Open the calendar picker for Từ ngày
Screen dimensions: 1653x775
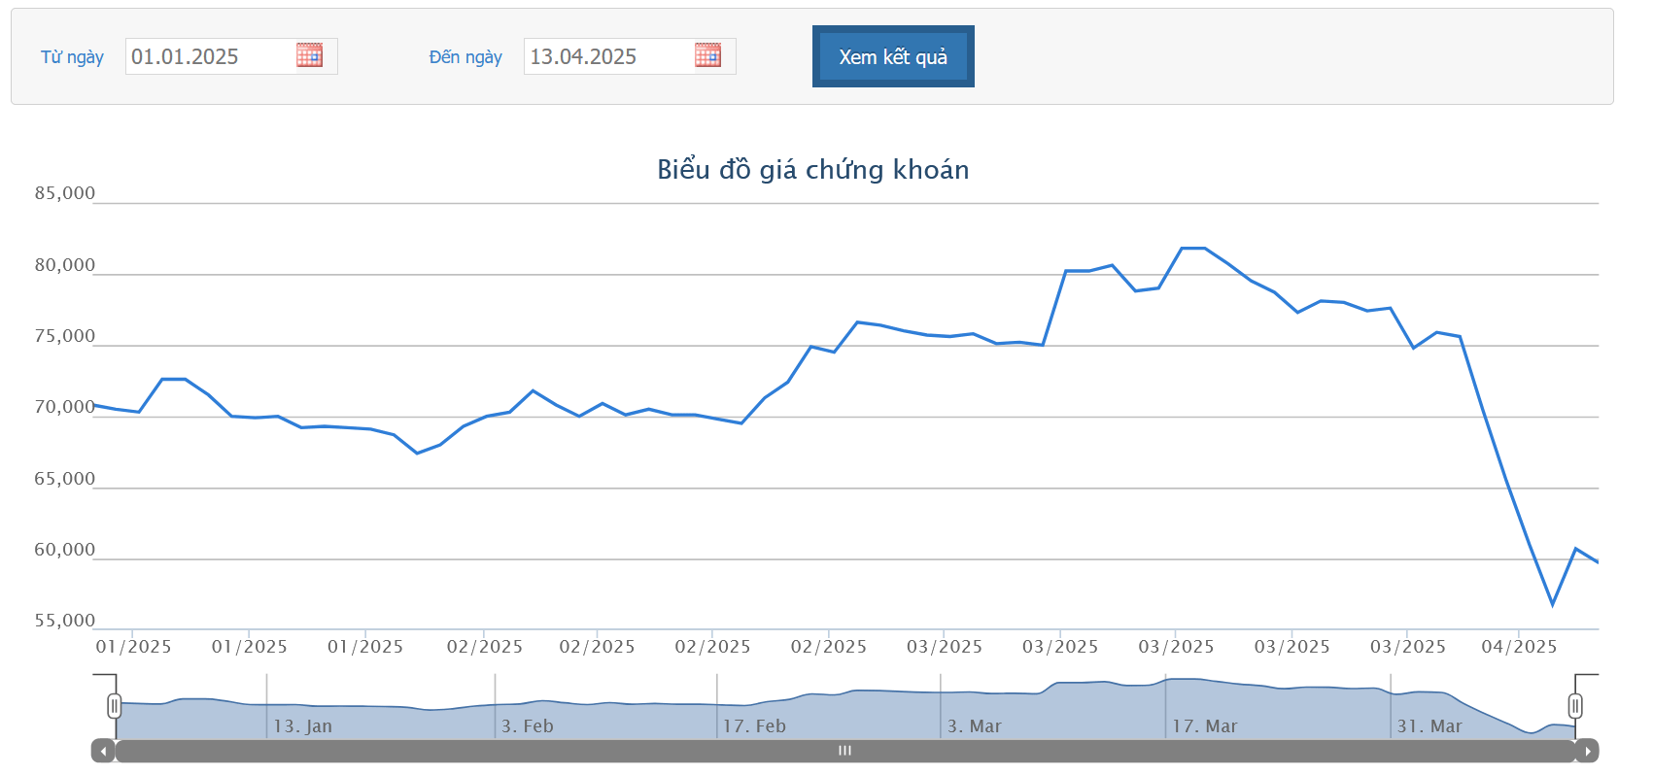pyautogui.click(x=309, y=55)
